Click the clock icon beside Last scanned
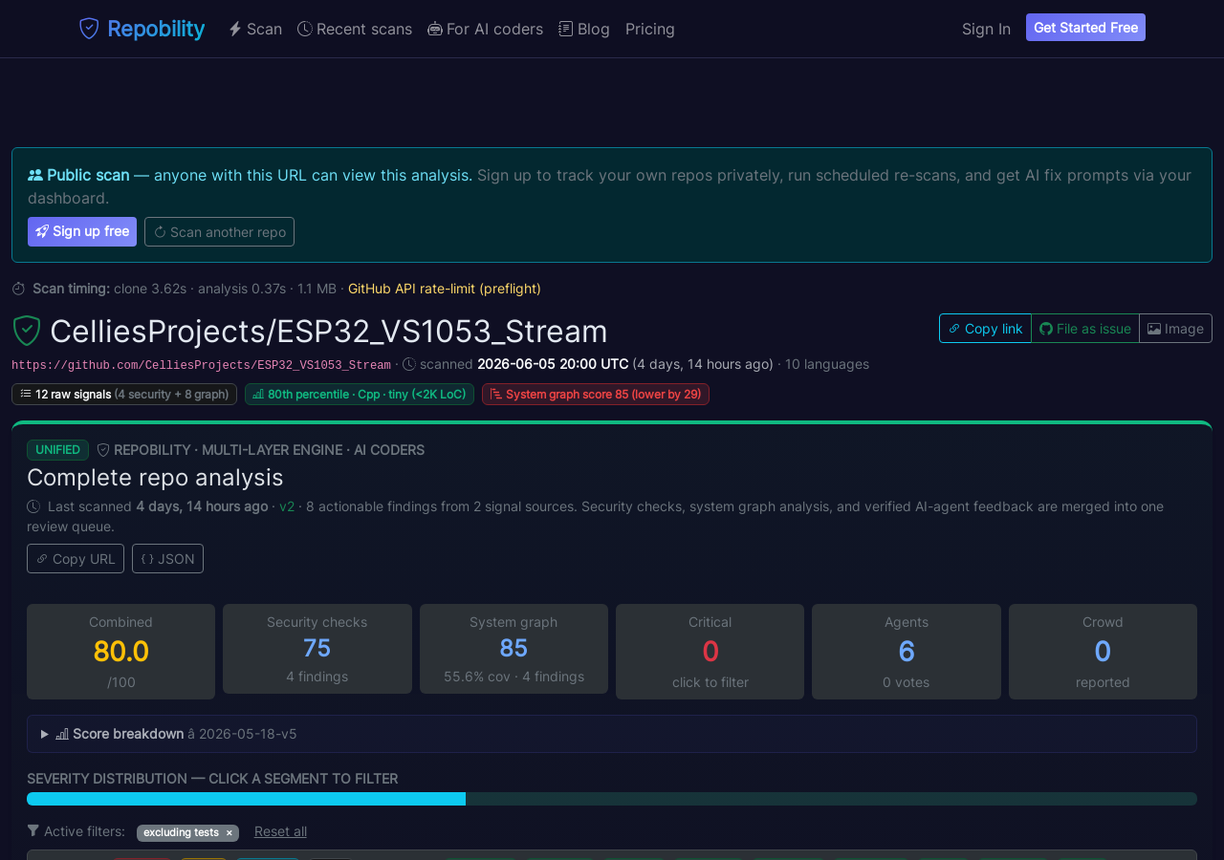This screenshot has width=1224, height=860. [33, 506]
